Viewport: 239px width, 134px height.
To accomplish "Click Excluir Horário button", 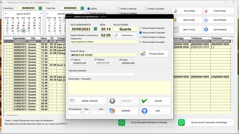I will [219, 11].
